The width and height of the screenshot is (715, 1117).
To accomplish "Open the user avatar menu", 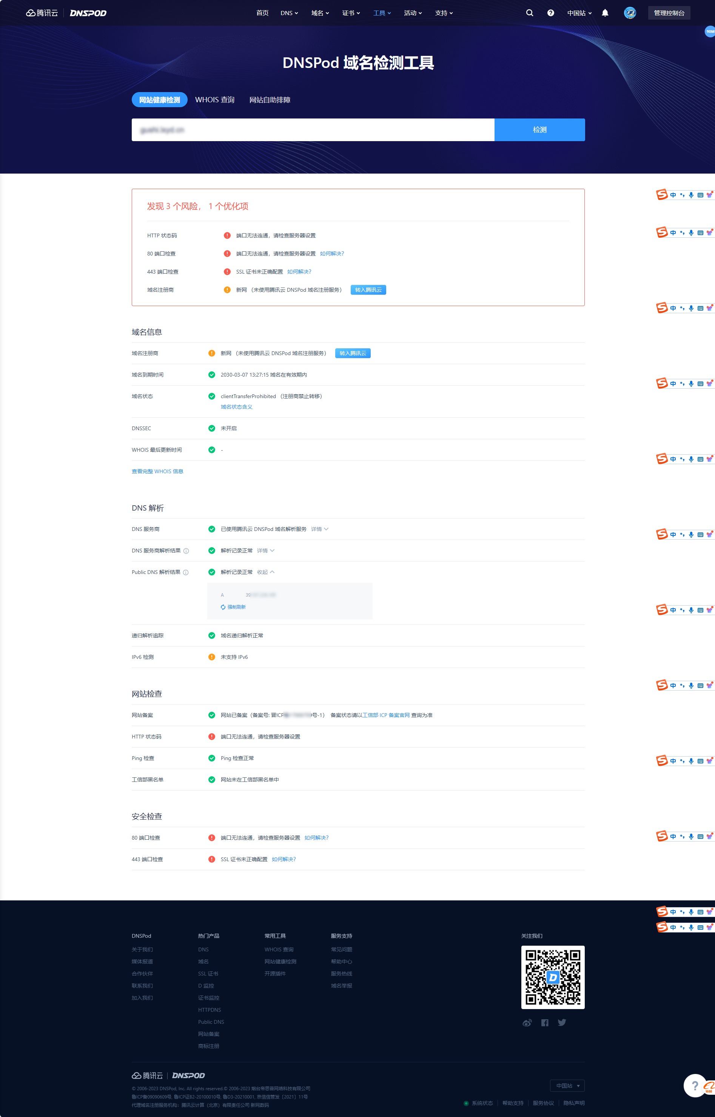I will tap(630, 13).
